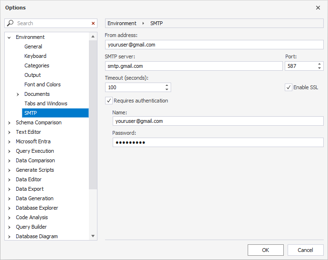Open Font and Colors page
Image resolution: width=328 pixels, height=260 pixels.
click(42, 84)
